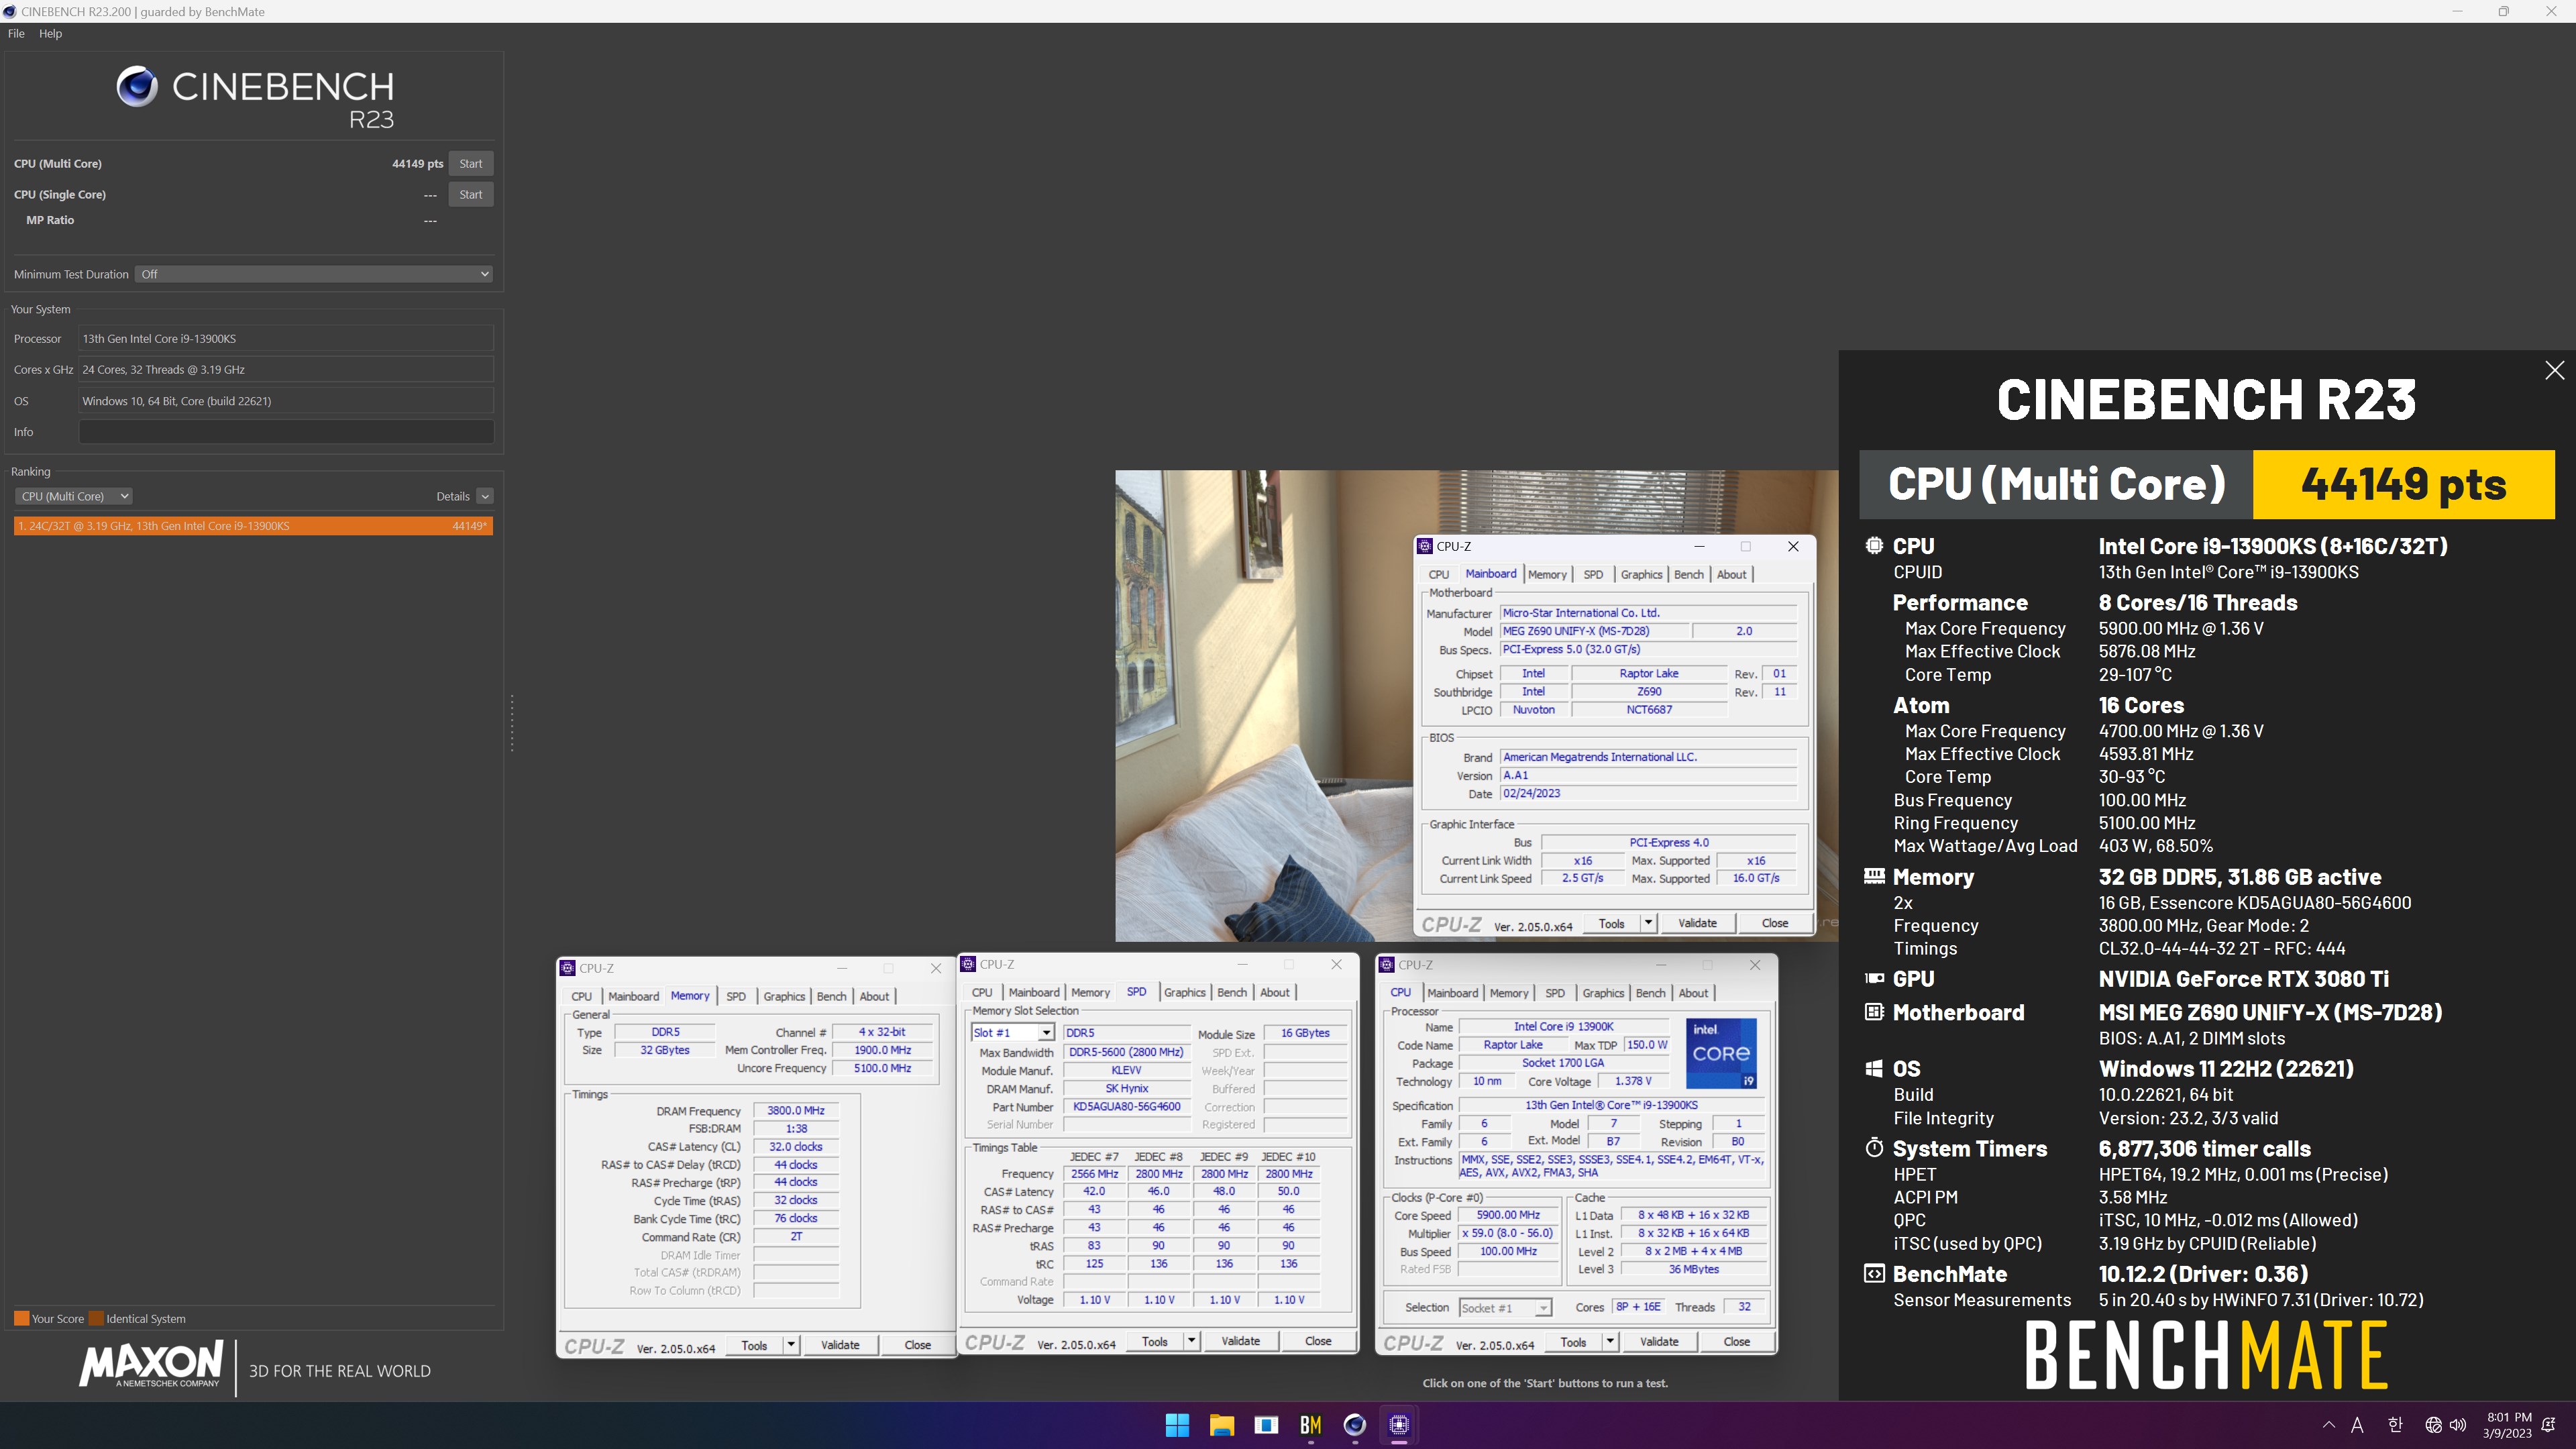Open BenchMate from the taskbar
Image resolution: width=2576 pixels, height=1449 pixels.
click(1310, 1425)
